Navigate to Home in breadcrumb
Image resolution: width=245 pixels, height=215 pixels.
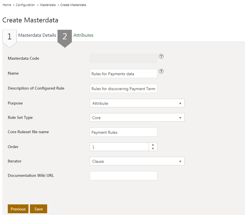[7, 5]
